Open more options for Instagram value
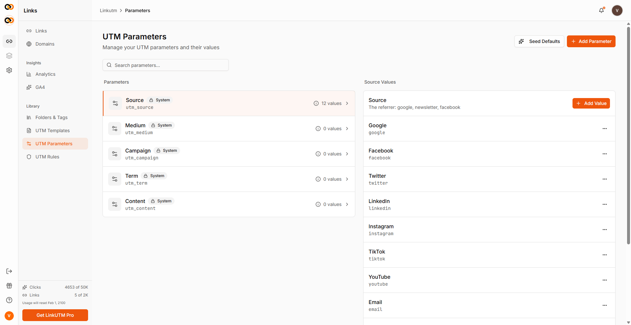631x325 pixels. point(605,230)
